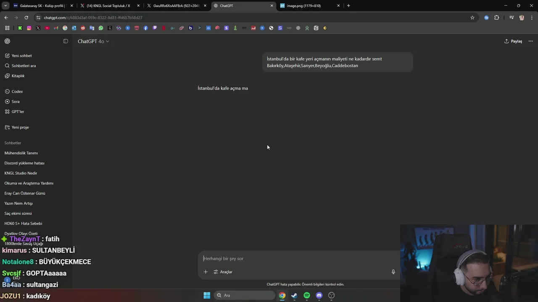Open the Reddit bookmark
This screenshot has width=538, height=302.
pyautogui.click(x=83, y=28)
